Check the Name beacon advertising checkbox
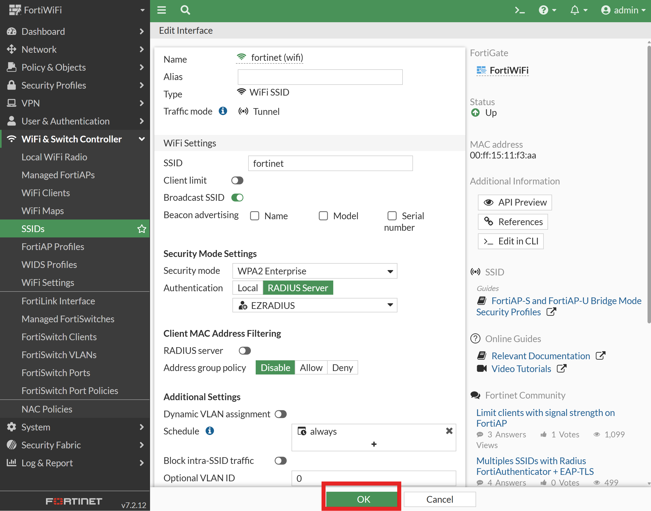651x511 pixels. (255, 216)
